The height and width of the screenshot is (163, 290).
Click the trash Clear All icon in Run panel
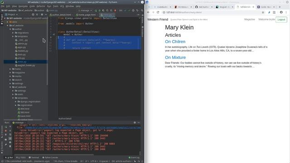click(10, 146)
